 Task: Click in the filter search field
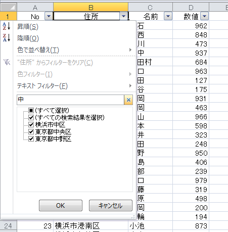pos(70,100)
